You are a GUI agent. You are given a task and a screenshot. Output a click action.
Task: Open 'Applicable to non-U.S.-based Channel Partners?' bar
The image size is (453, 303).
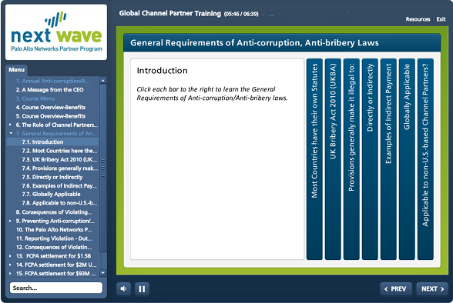pyautogui.click(x=425, y=159)
